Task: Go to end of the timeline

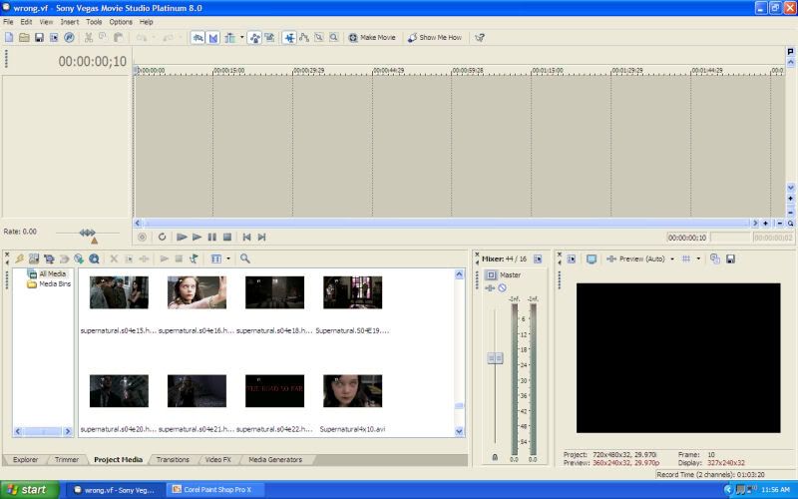Action: pos(261,237)
